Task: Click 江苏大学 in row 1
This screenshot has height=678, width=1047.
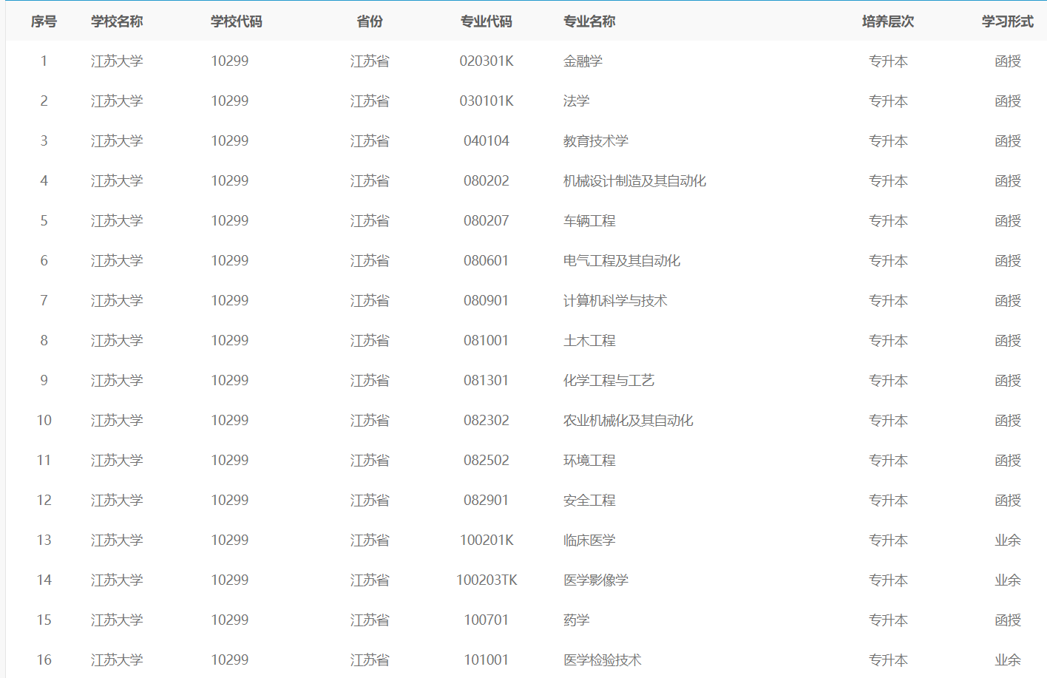Action: coord(117,61)
